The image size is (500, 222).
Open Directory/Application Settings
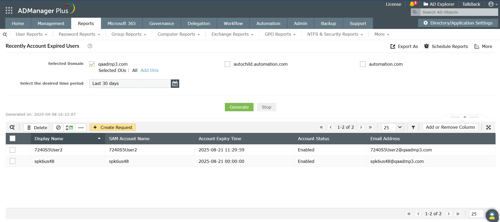pos(458,23)
